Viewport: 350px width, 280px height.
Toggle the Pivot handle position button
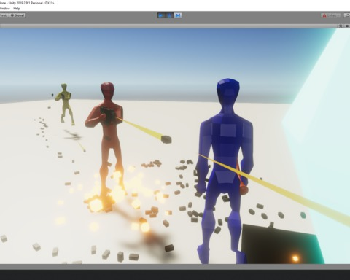point(4,15)
